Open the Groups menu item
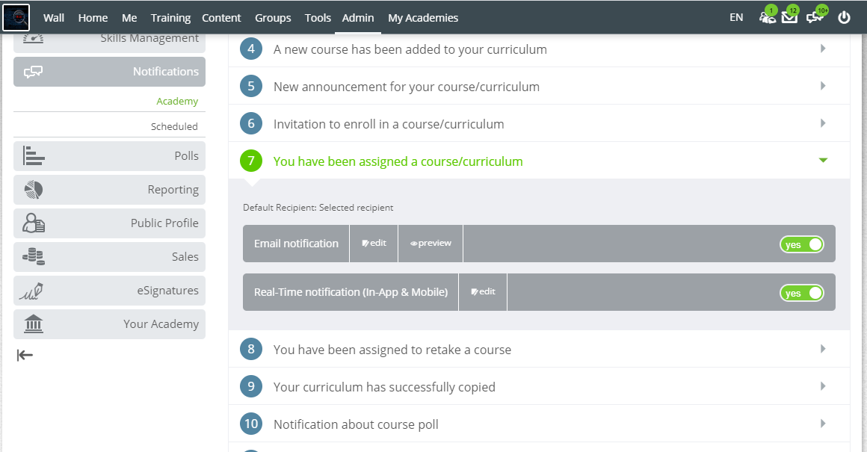This screenshot has width=867, height=452. tap(273, 18)
